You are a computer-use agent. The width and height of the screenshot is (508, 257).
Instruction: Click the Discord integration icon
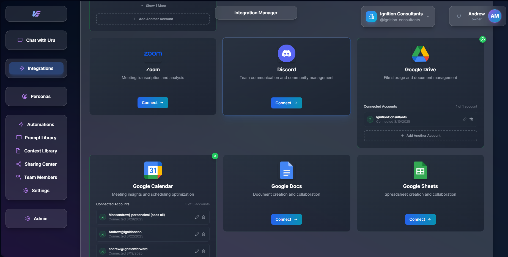click(x=286, y=53)
